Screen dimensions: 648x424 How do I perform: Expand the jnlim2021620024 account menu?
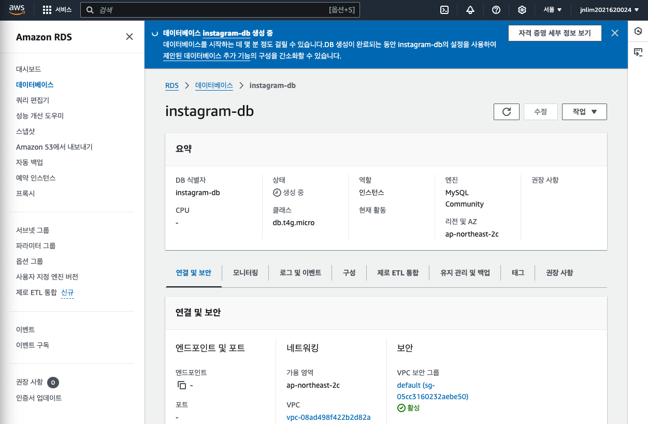pos(609,10)
